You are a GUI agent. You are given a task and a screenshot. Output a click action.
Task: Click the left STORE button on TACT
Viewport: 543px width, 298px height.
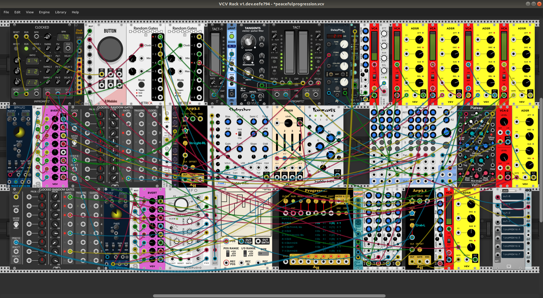click(x=274, y=62)
